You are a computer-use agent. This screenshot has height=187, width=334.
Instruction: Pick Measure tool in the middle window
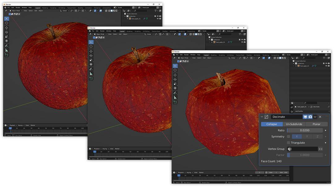[x=91, y=74]
